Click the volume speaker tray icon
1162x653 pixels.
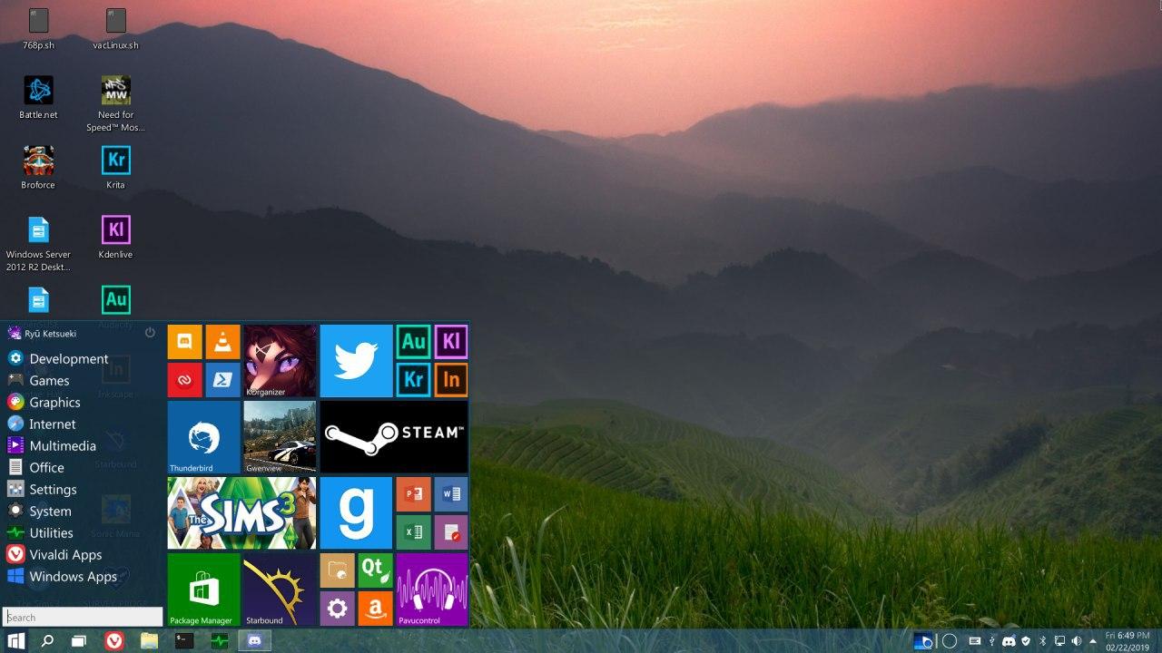1076,641
